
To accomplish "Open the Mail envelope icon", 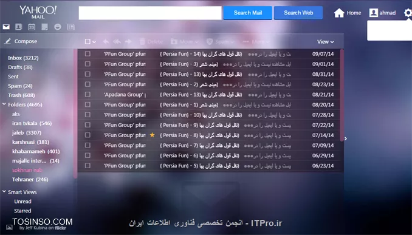I will point(6,27).
